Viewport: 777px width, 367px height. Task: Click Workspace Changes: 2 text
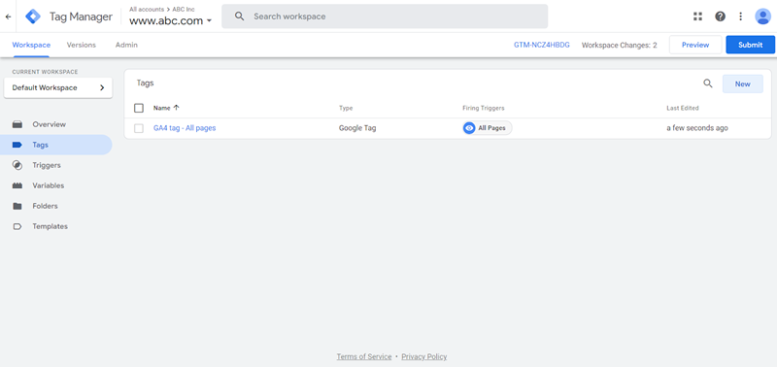619,45
